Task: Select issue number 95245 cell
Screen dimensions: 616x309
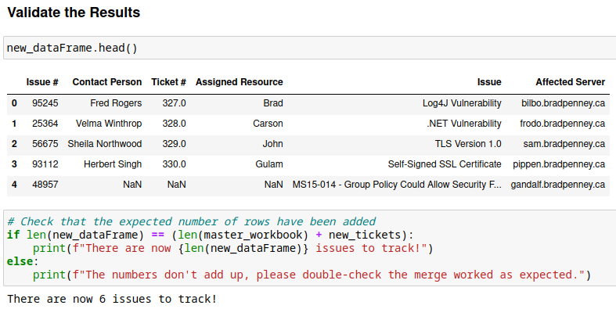Action: [45, 103]
